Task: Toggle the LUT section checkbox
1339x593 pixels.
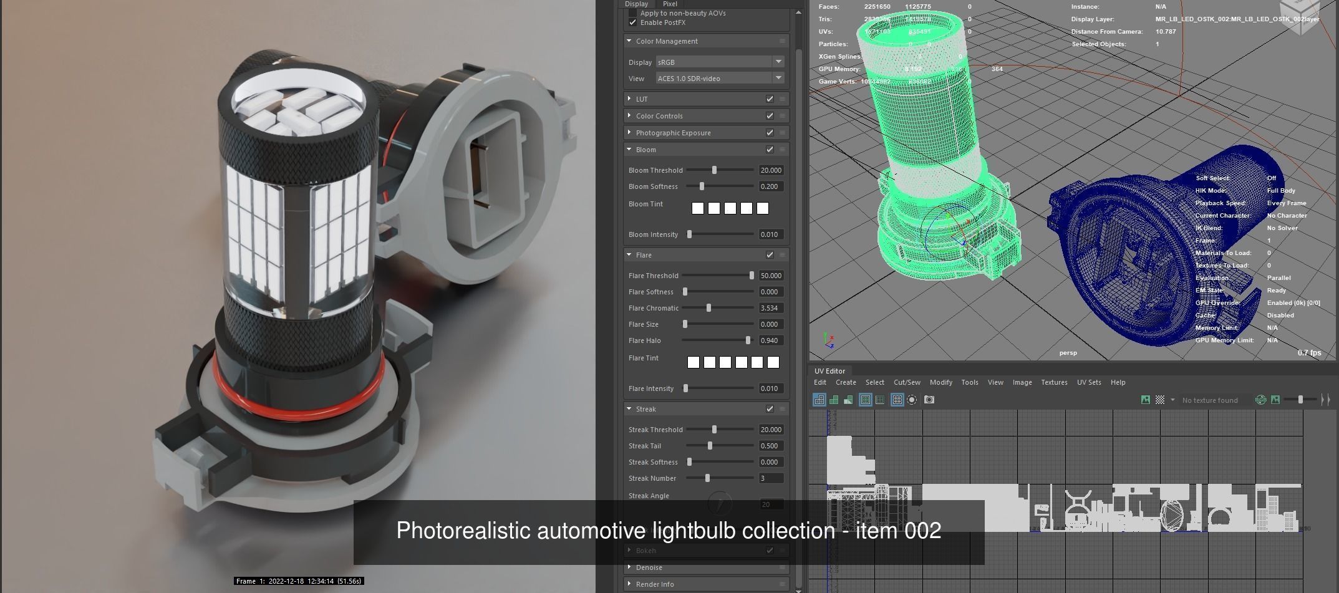Action: [x=770, y=99]
